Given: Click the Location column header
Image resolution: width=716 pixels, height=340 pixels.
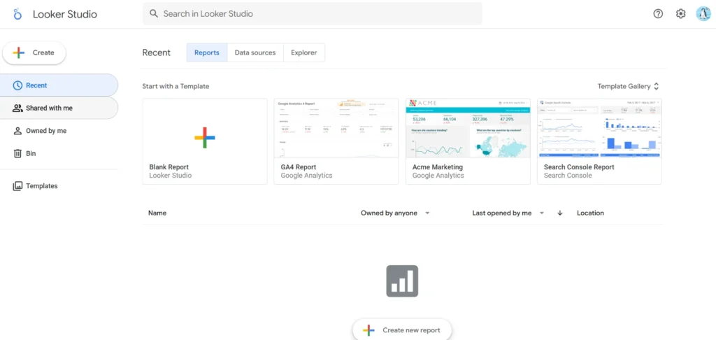Looking at the screenshot, I should 590,213.
